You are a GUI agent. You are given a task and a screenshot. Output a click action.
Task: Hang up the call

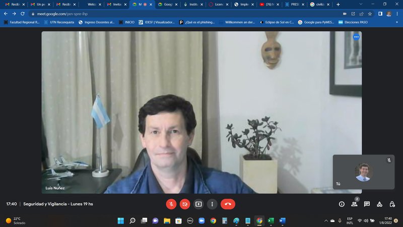coord(228,204)
